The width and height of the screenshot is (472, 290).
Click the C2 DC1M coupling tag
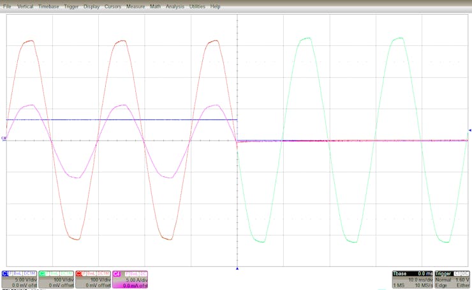click(66, 273)
